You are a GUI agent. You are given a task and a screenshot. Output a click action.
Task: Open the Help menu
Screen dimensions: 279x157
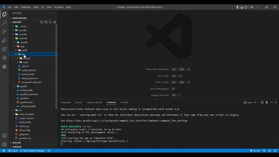pyautogui.click(x=68, y=7)
